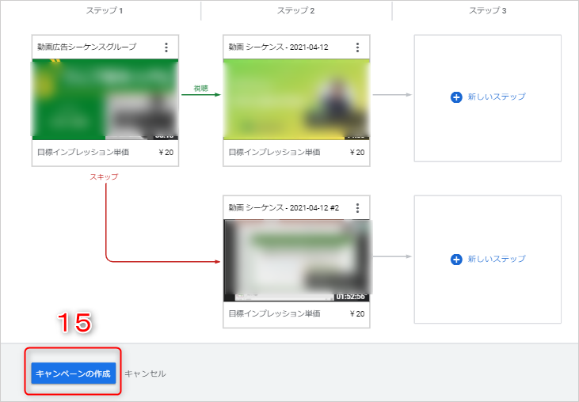This screenshot has width=579, height=402.
Task: Click ¥20 bid on 動画広告シーケンスグループ card
Action: pyautogui.click(x=166, y=153)
